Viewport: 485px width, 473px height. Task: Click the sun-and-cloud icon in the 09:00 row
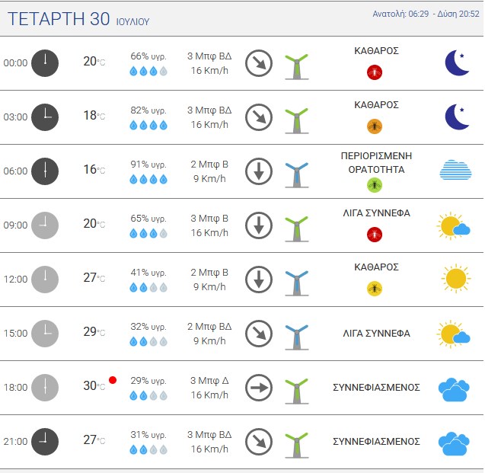(x=454, y=225)
